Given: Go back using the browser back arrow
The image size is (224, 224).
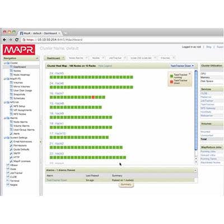Looking at the screenshot, I should (5, 40).
